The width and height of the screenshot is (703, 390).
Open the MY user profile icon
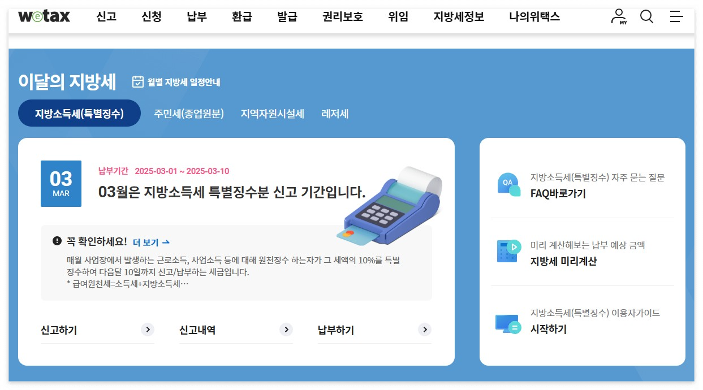point(619,16)
